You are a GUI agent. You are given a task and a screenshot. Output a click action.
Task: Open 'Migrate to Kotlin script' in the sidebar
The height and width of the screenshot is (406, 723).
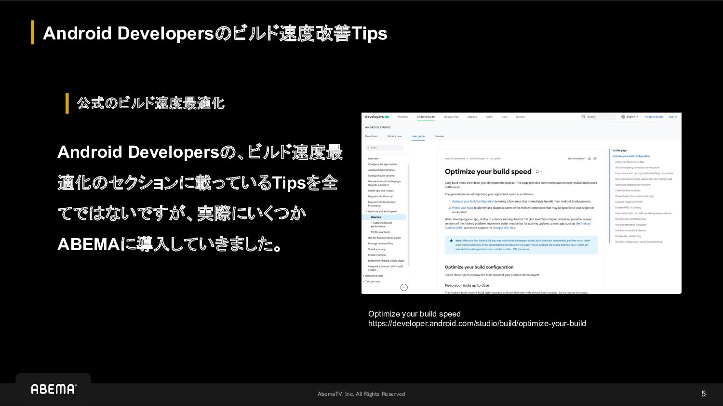381,196
